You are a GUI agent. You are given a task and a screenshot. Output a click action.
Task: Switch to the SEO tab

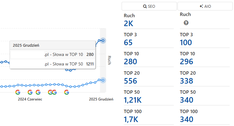click(x=149, y=6)
